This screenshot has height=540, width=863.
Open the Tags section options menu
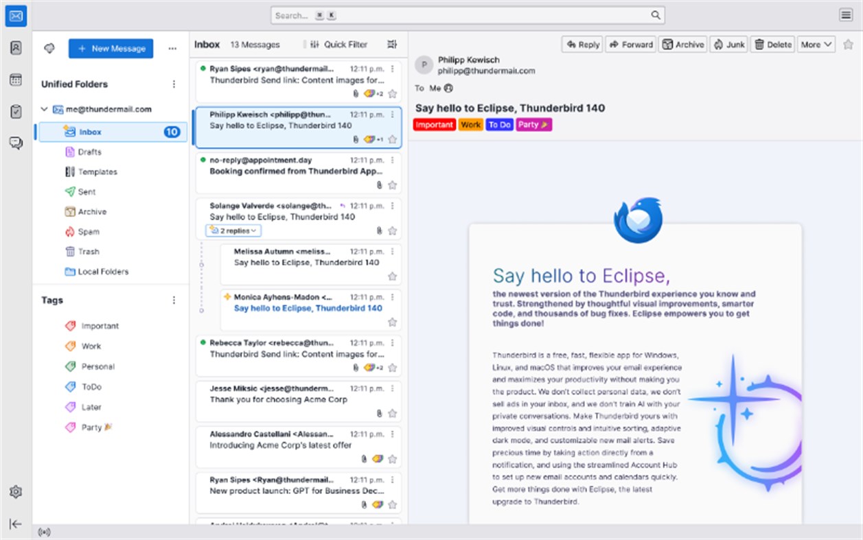click(174, 300)
